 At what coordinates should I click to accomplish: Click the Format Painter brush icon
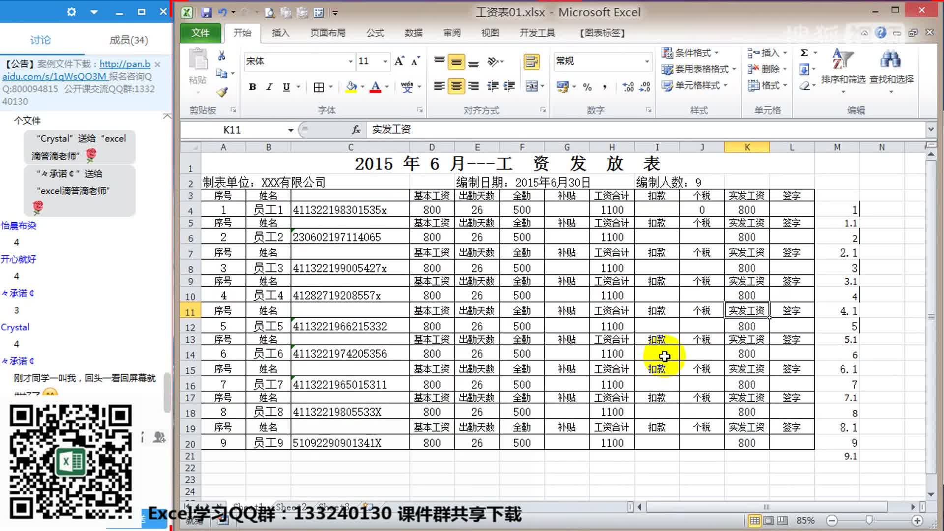pos(222,92)
